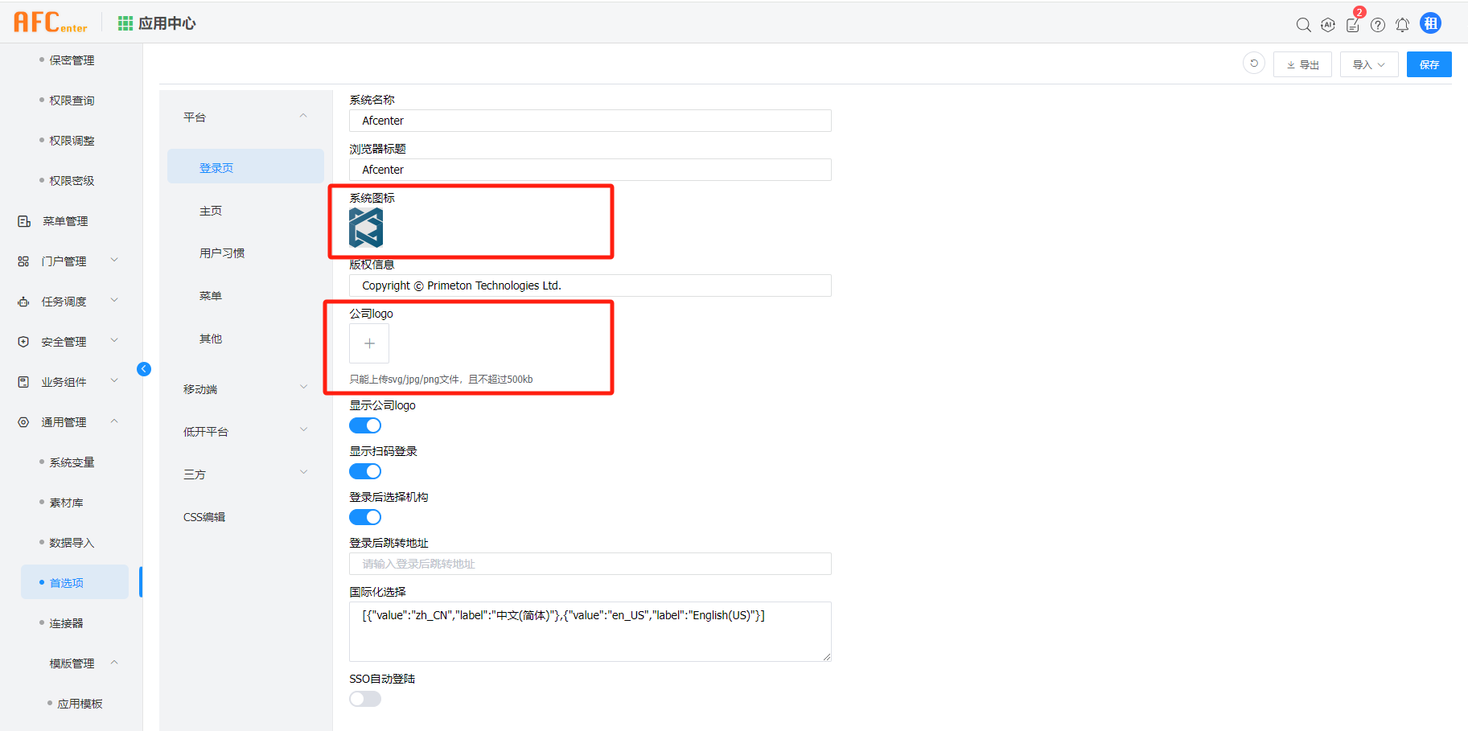
Task: Click the 安全管理 shield icon
Action: click(23, 342)
